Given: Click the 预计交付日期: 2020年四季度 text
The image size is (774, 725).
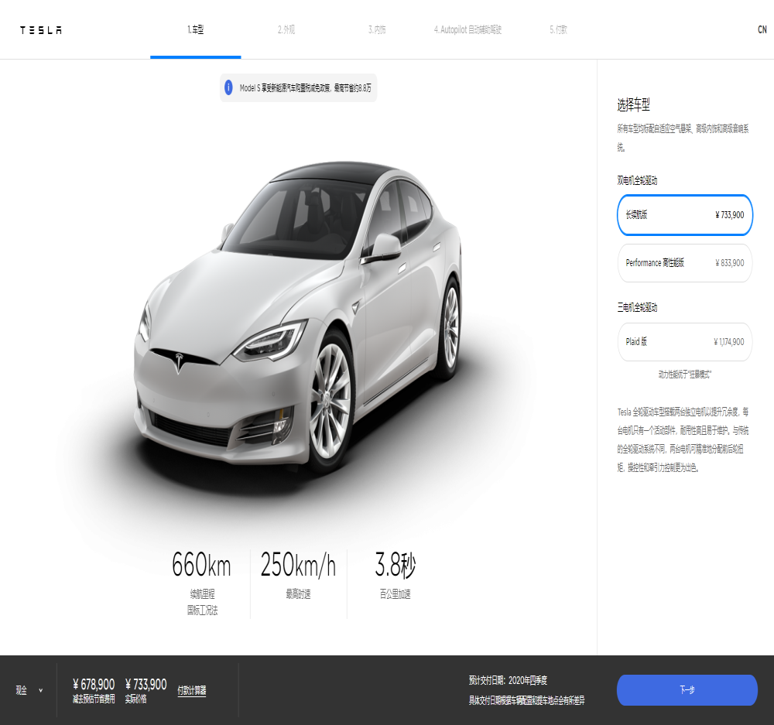Looking at the screenshot, I should point(508,680).
